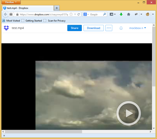
Task: Focus the dropbox.com URL address field
Action: [x=44, y=14]
